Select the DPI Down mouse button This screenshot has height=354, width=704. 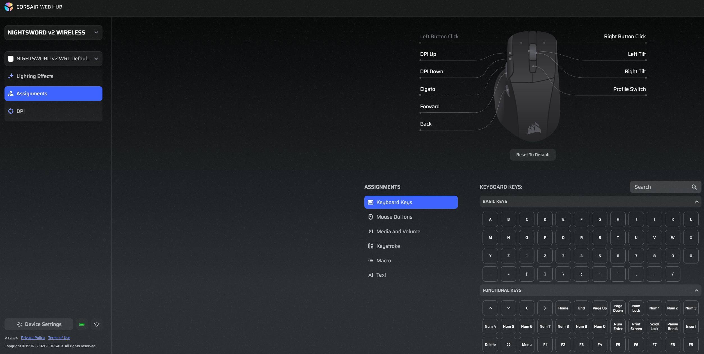point(431,71)
